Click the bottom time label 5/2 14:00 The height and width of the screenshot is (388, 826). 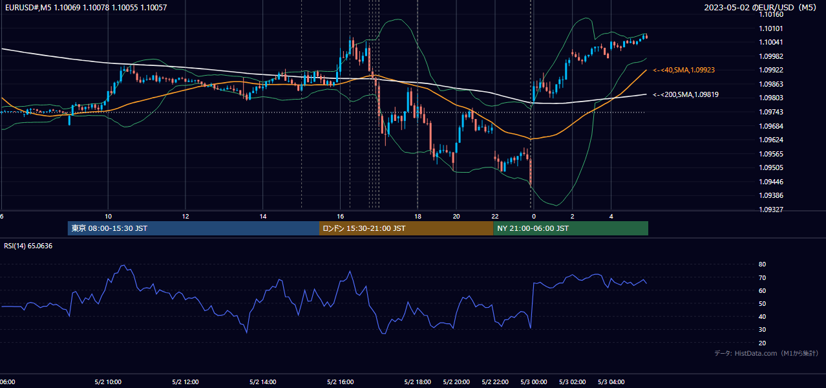click(x=263, y=382)
